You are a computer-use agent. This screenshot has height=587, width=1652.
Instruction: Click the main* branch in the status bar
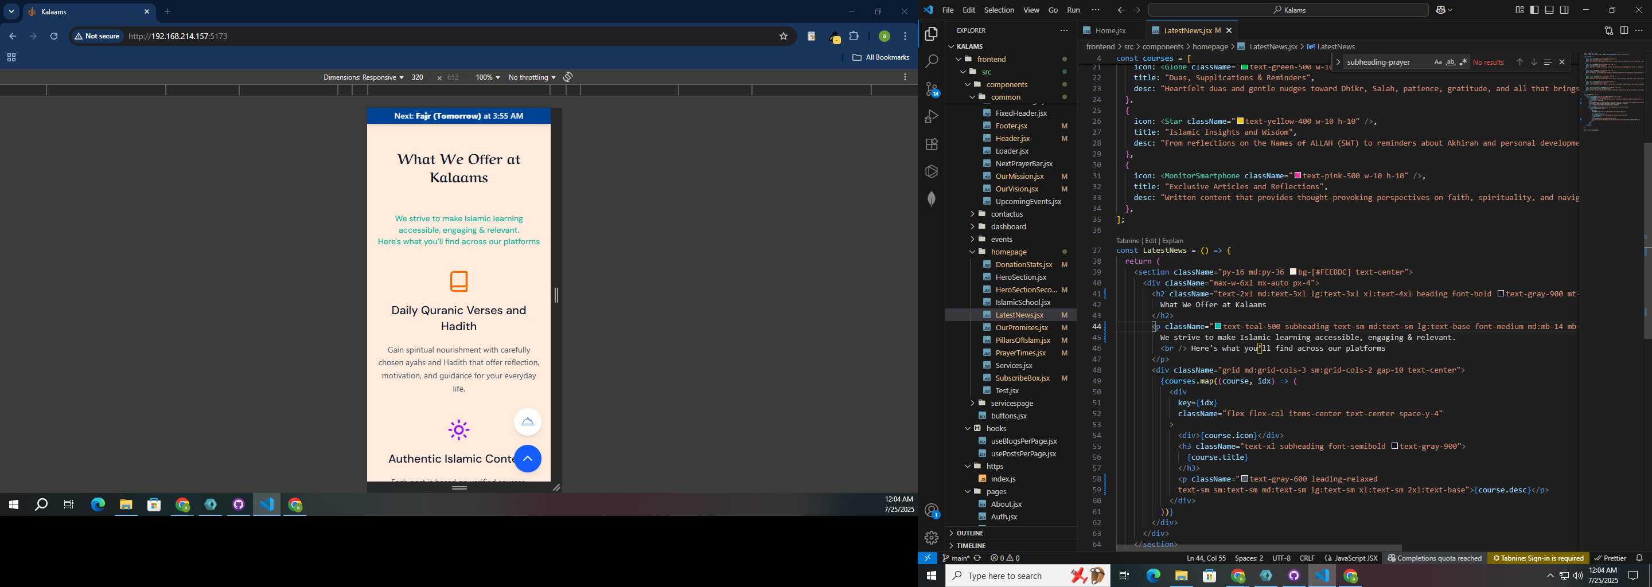tap(956, 558)
